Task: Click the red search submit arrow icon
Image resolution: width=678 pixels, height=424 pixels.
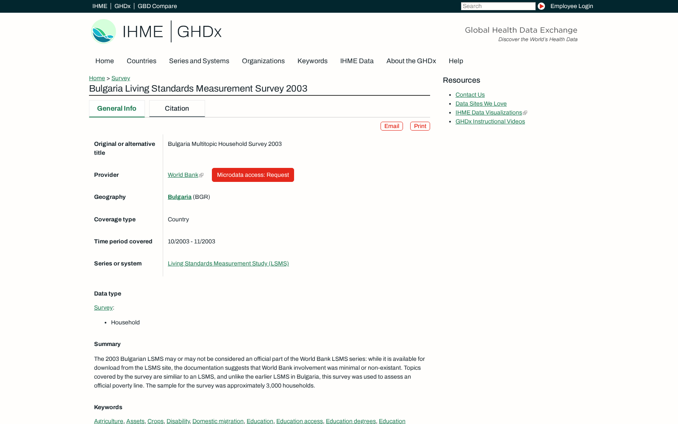Action: point(541,6)
